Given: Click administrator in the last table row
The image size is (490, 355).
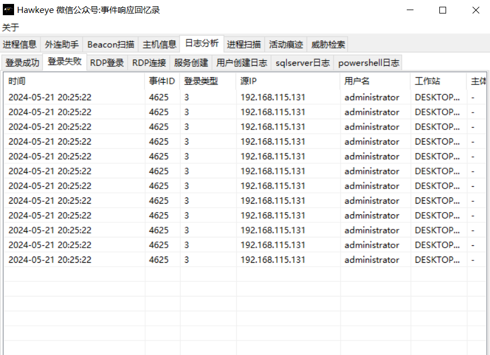Looking at the screenshot, I should (x=372, y=260).
